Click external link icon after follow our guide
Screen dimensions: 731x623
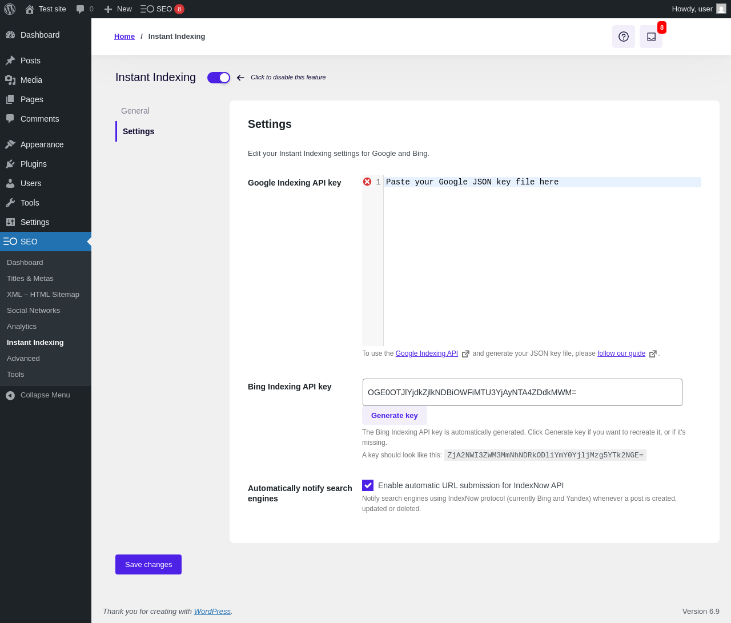click(x=653, y=354)
